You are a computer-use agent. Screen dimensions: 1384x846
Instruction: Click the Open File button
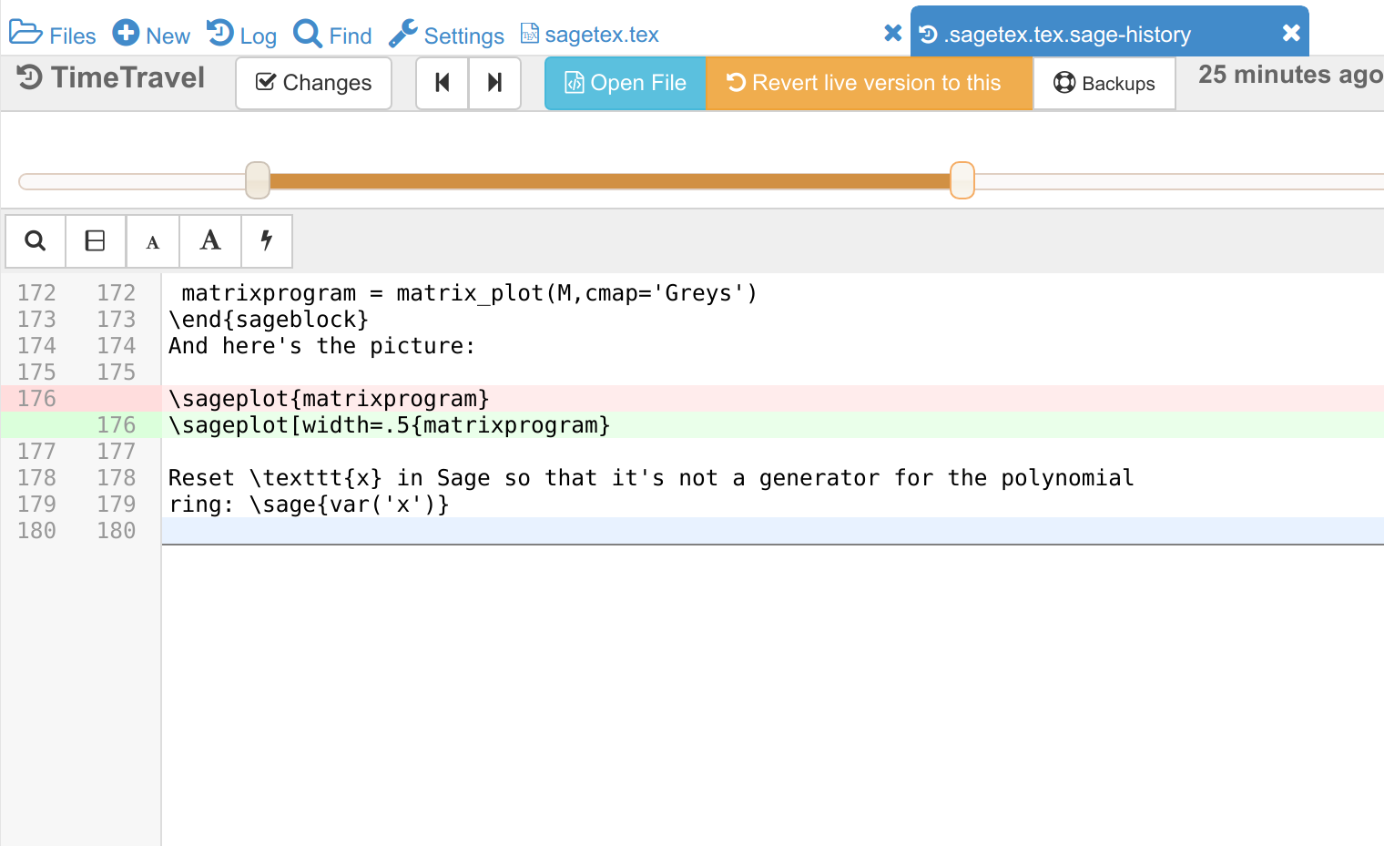point(626,83)
